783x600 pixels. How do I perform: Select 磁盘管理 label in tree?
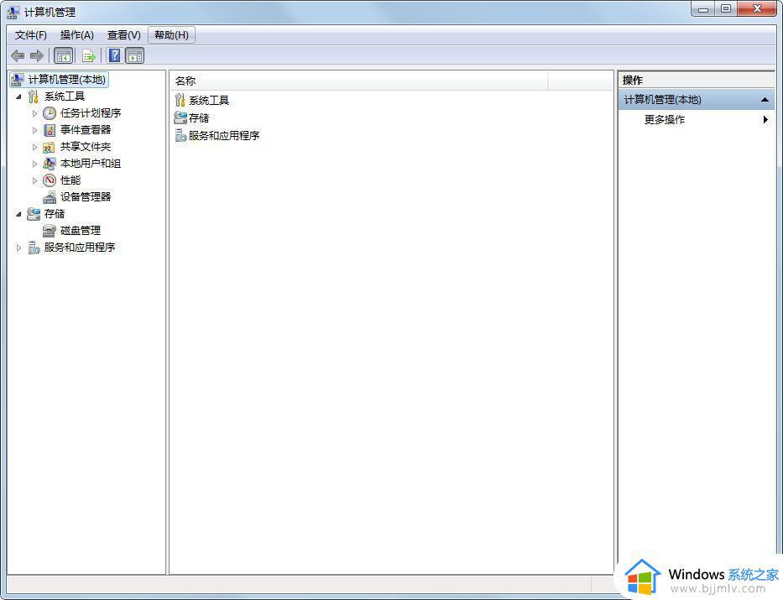point(81,231)
